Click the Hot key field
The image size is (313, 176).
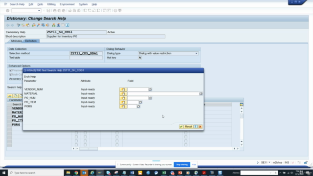point(140,58)
